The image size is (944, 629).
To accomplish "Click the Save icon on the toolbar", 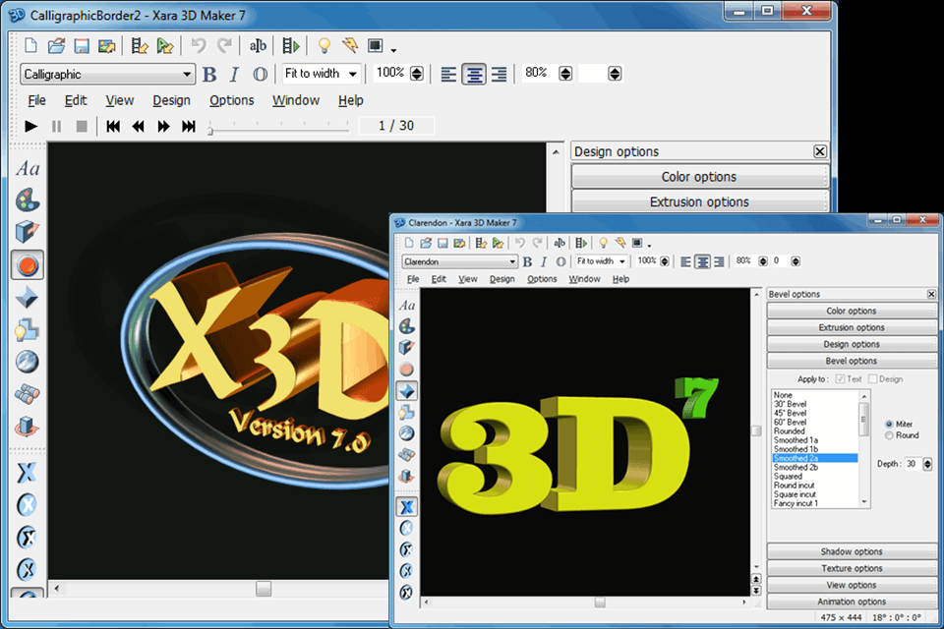I will pyautogui.click(x=83, y=45).
